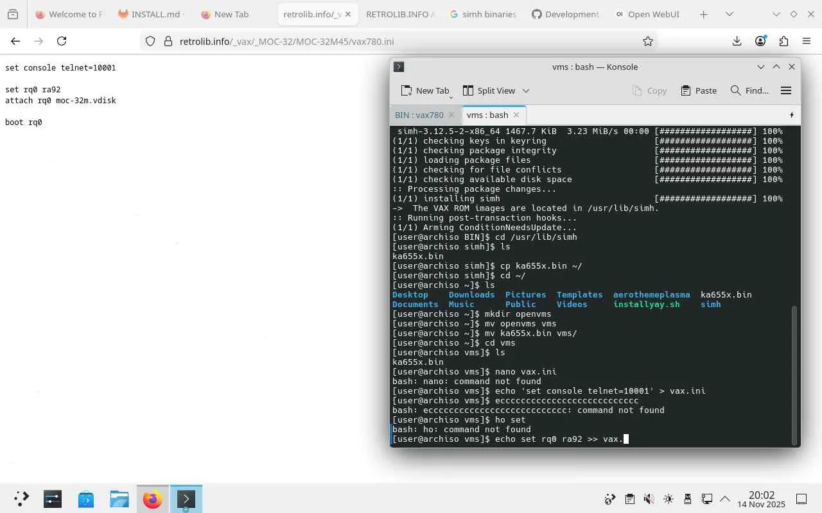The image size is (822, 513).
Task: Open the Firefox extensions menu
Action: click(783, 41)
